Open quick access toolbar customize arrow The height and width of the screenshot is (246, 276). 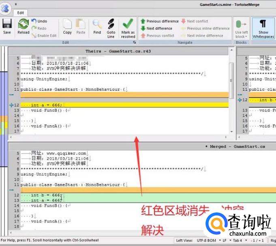coord(16,4)
